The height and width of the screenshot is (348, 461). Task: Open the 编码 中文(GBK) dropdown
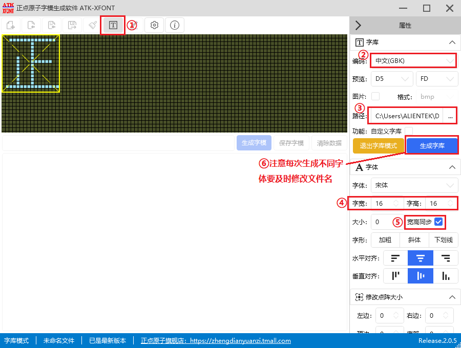[x=413, y=61]
